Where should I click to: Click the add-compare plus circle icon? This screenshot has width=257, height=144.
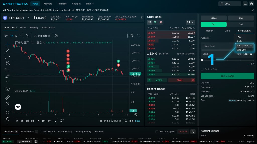tap(56, 36)
